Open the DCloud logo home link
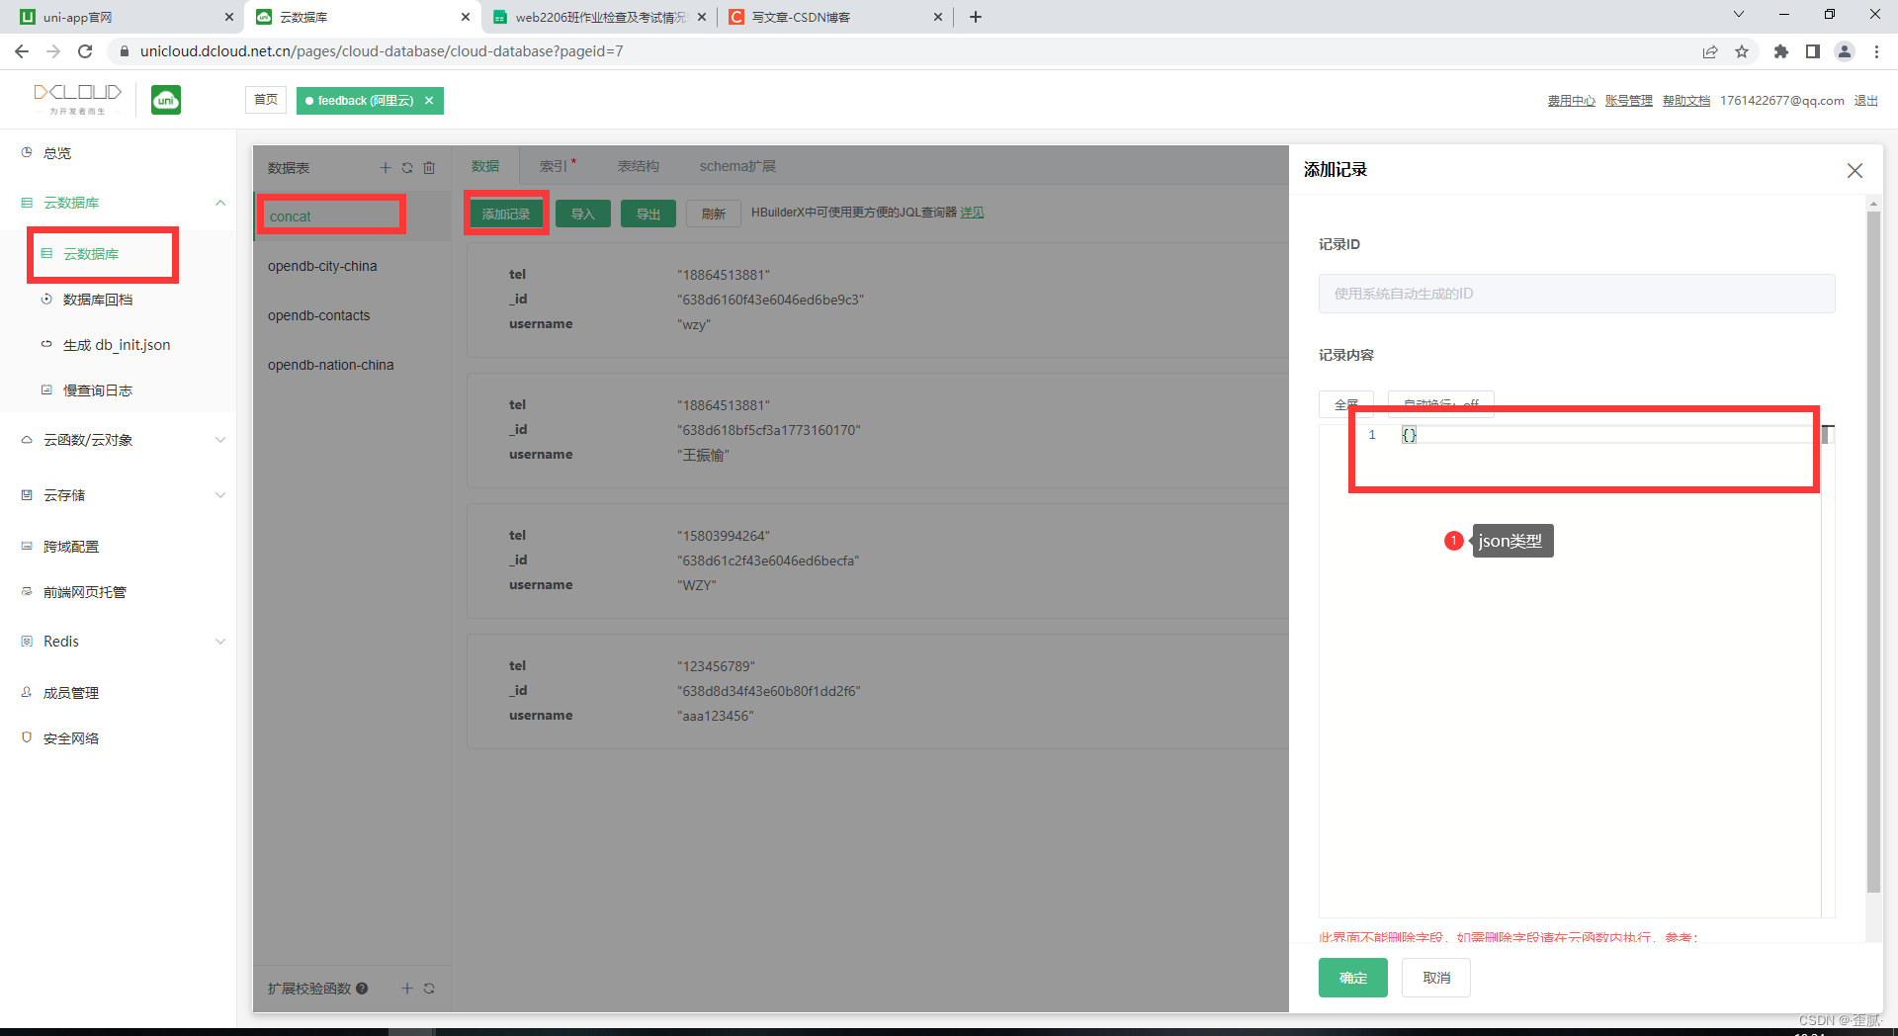 tap(78, 98)
